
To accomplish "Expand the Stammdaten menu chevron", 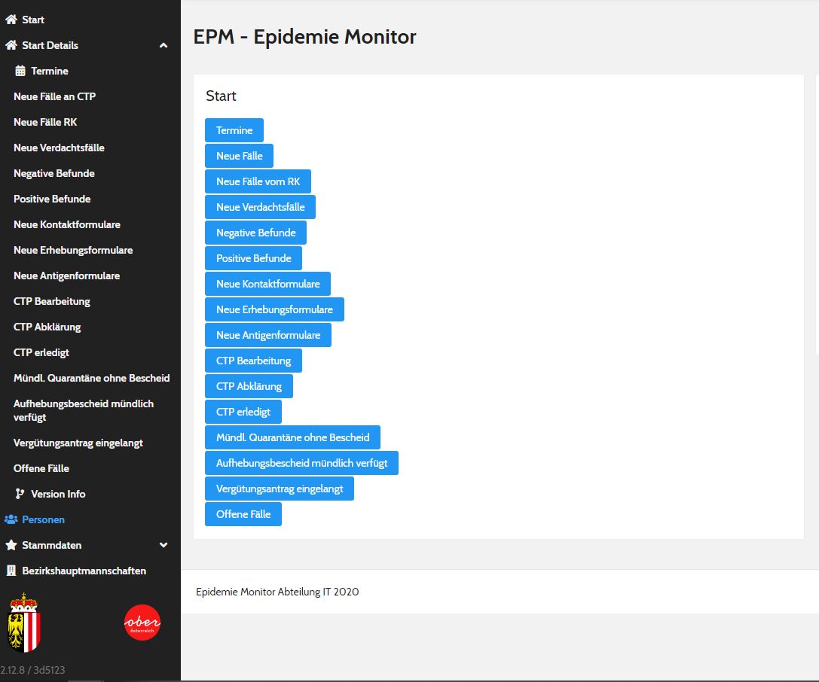I will click(163, 545).
